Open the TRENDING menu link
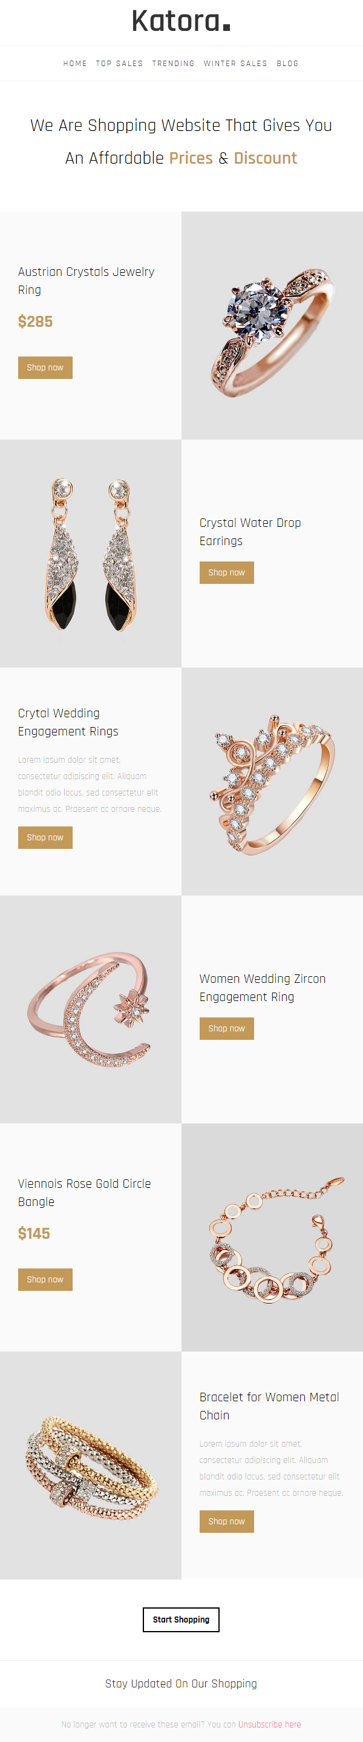 point(174,64)
